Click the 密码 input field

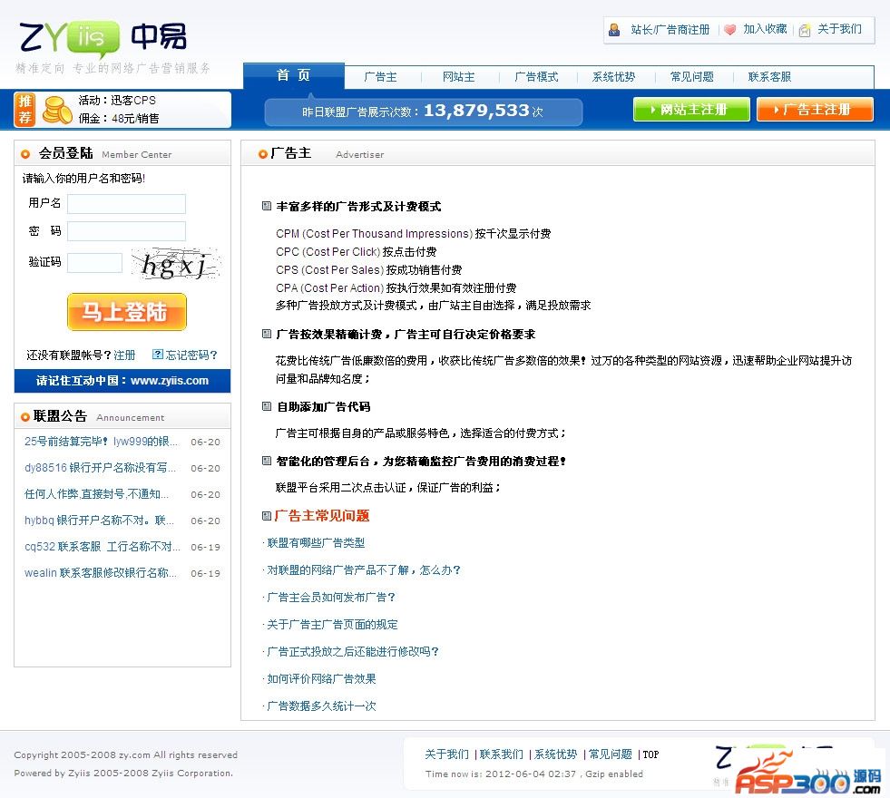[x=127, y=231]
